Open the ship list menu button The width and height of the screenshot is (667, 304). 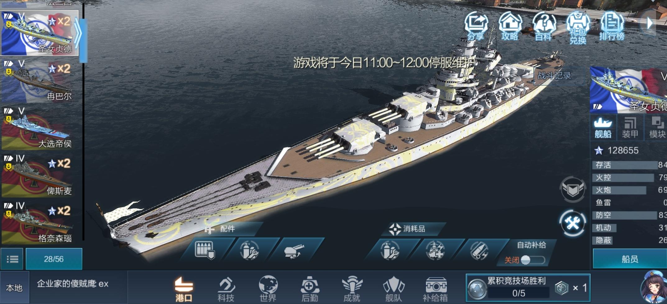[x=12, y=259]
